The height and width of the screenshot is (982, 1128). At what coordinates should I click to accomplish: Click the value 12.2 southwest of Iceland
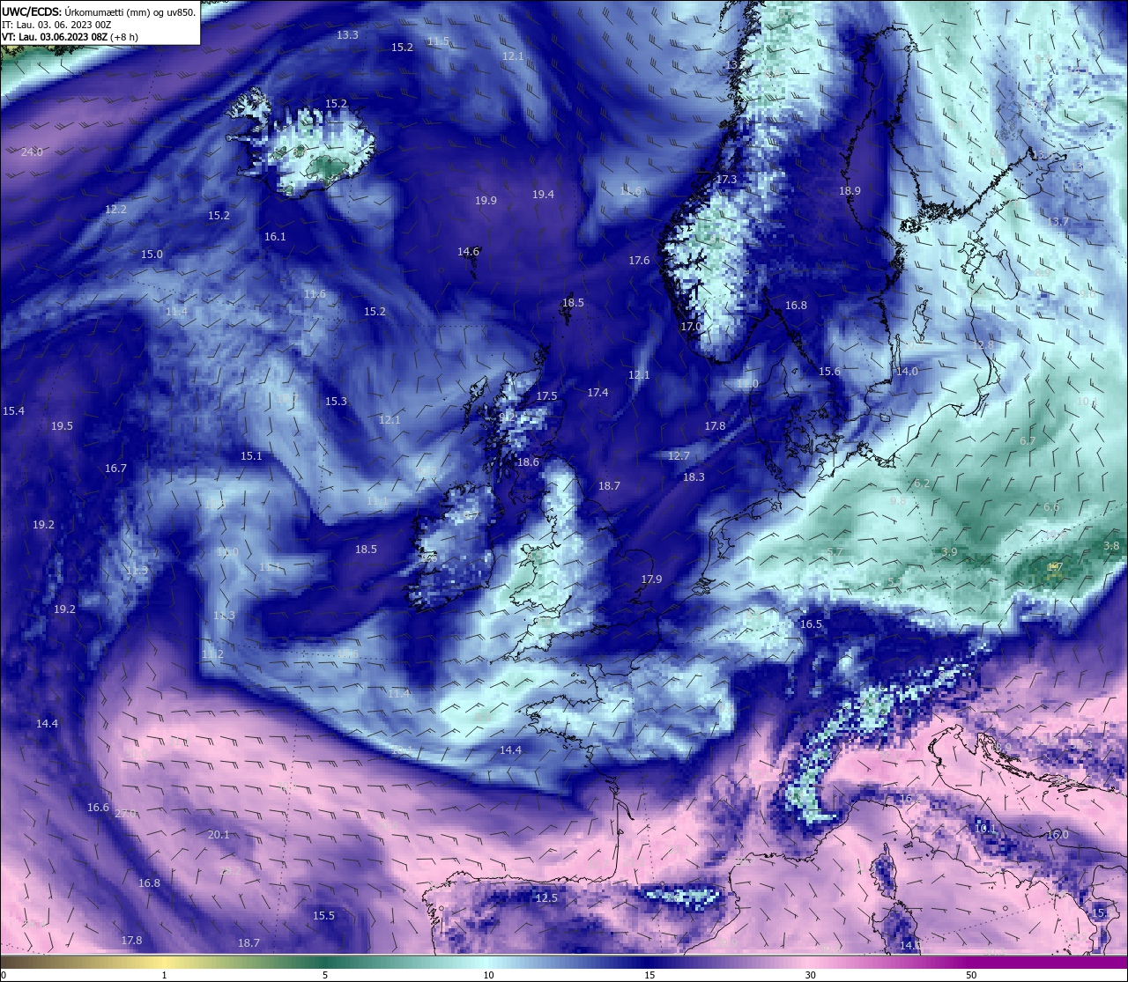click(115, 210)
